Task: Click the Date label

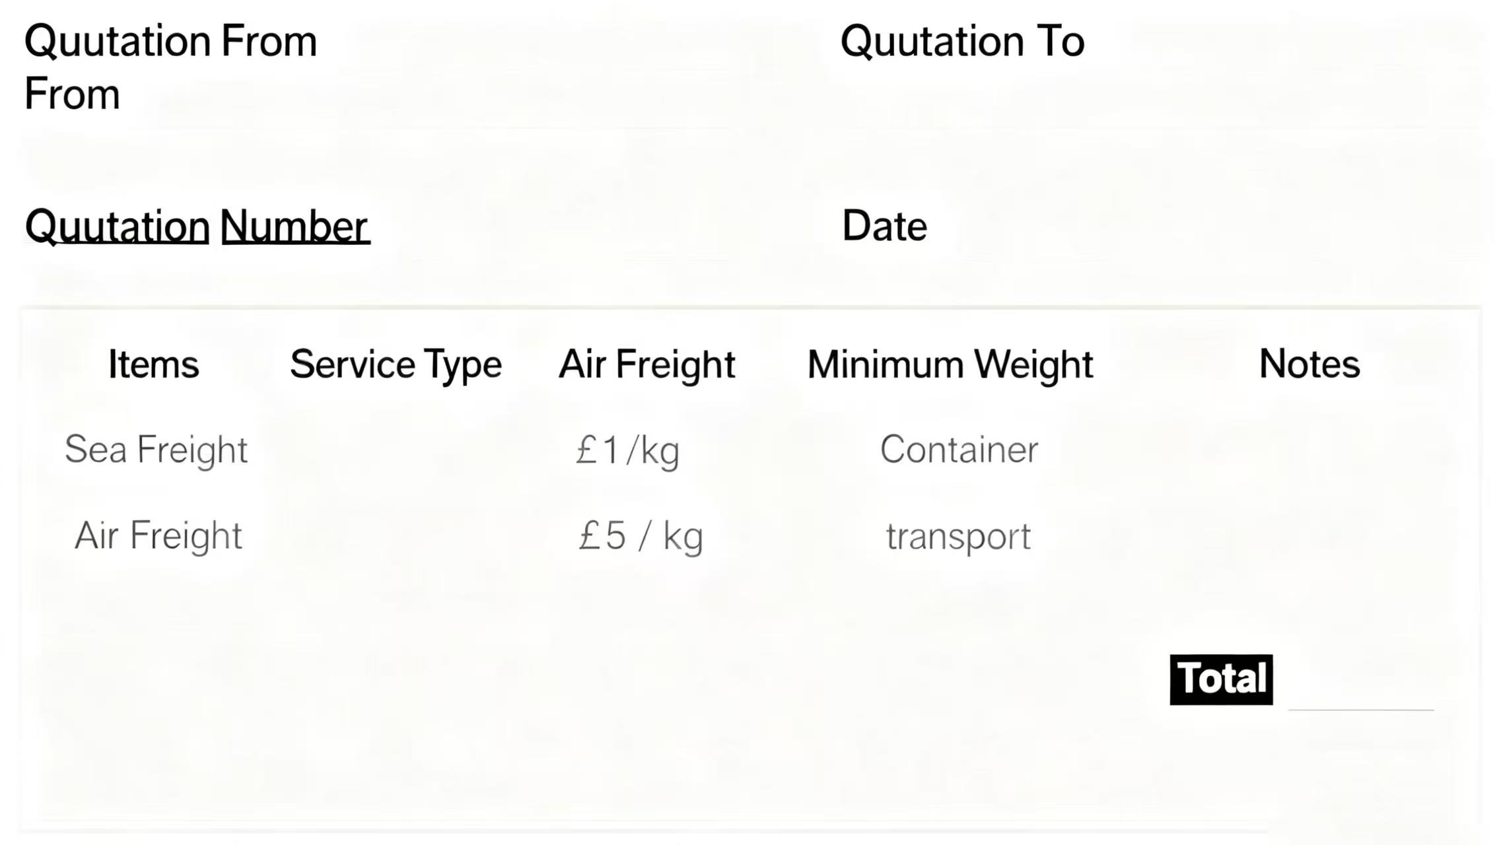Action: click(884, 226)
